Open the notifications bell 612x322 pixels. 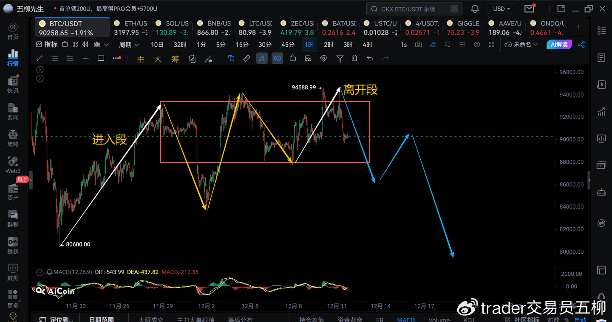475,9
